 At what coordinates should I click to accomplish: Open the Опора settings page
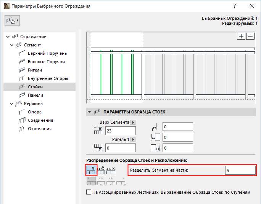(x=35, y=112)
